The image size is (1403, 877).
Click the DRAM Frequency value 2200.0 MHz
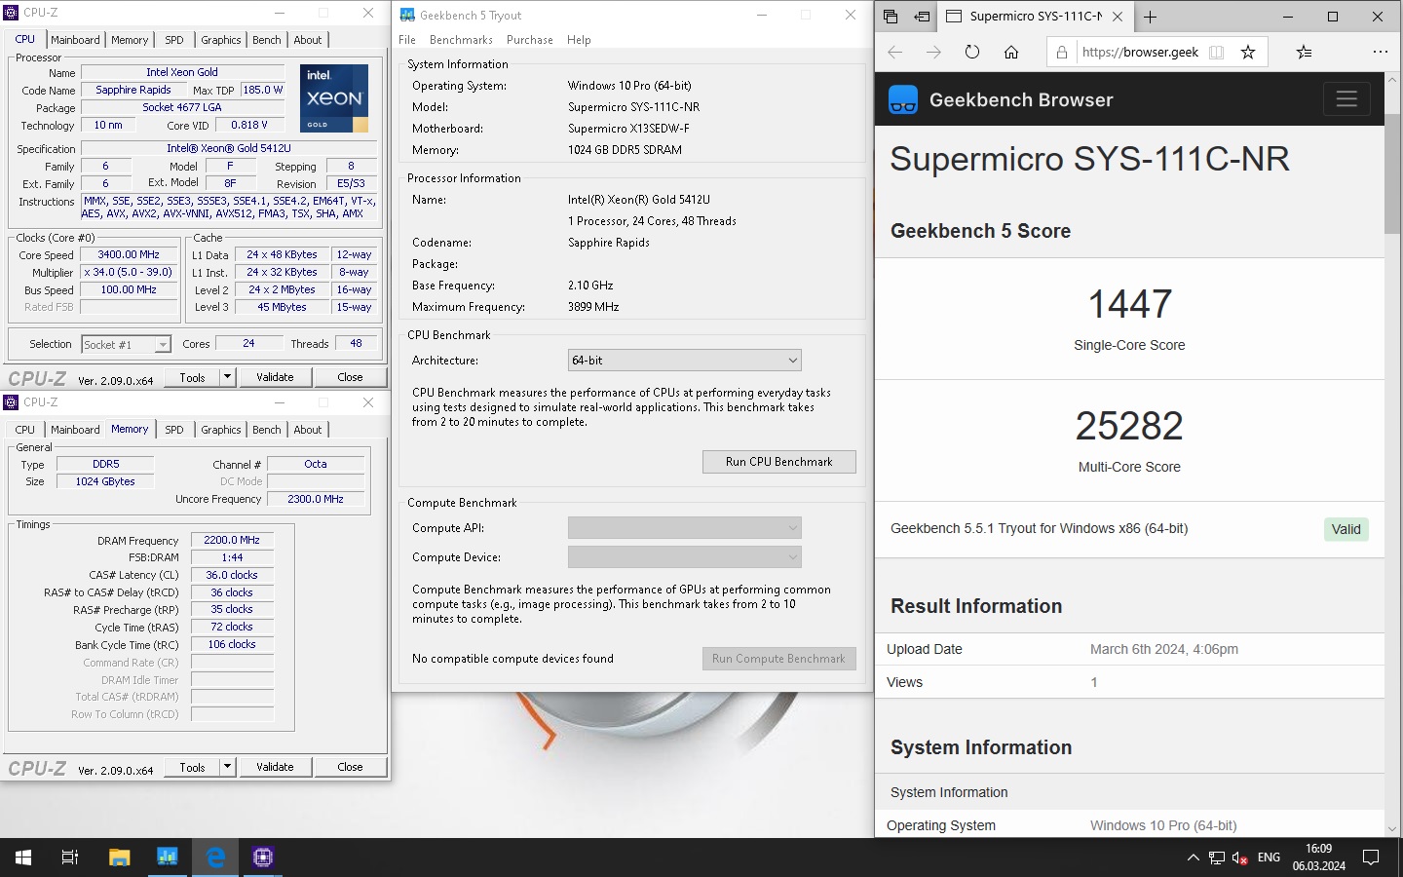tap(232, 540)
